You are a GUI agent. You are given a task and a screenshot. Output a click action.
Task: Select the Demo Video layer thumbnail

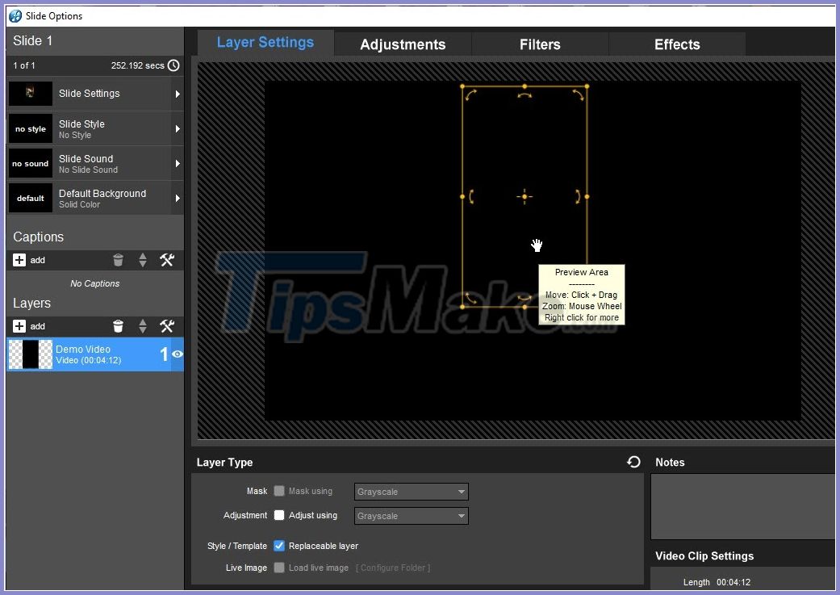pyautogui.click(x=30, y=354)
